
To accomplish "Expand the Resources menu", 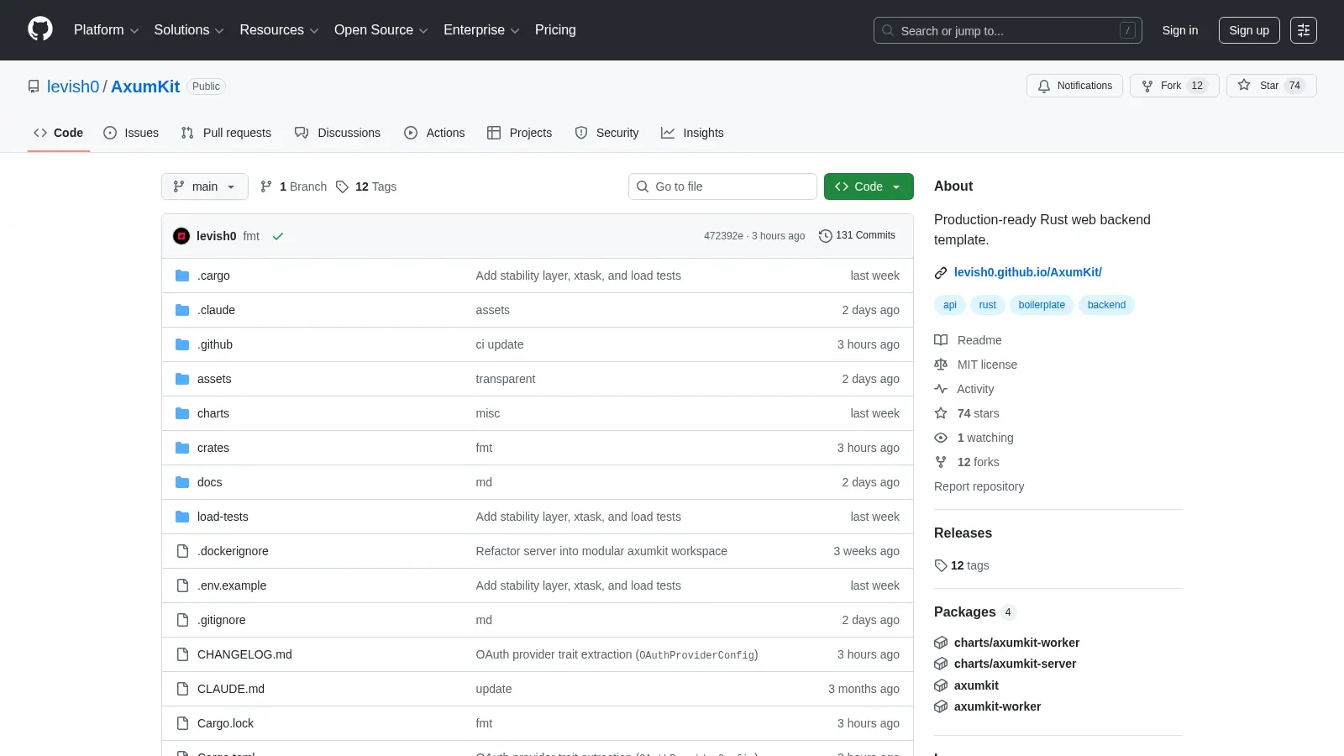I will [279, 30].
